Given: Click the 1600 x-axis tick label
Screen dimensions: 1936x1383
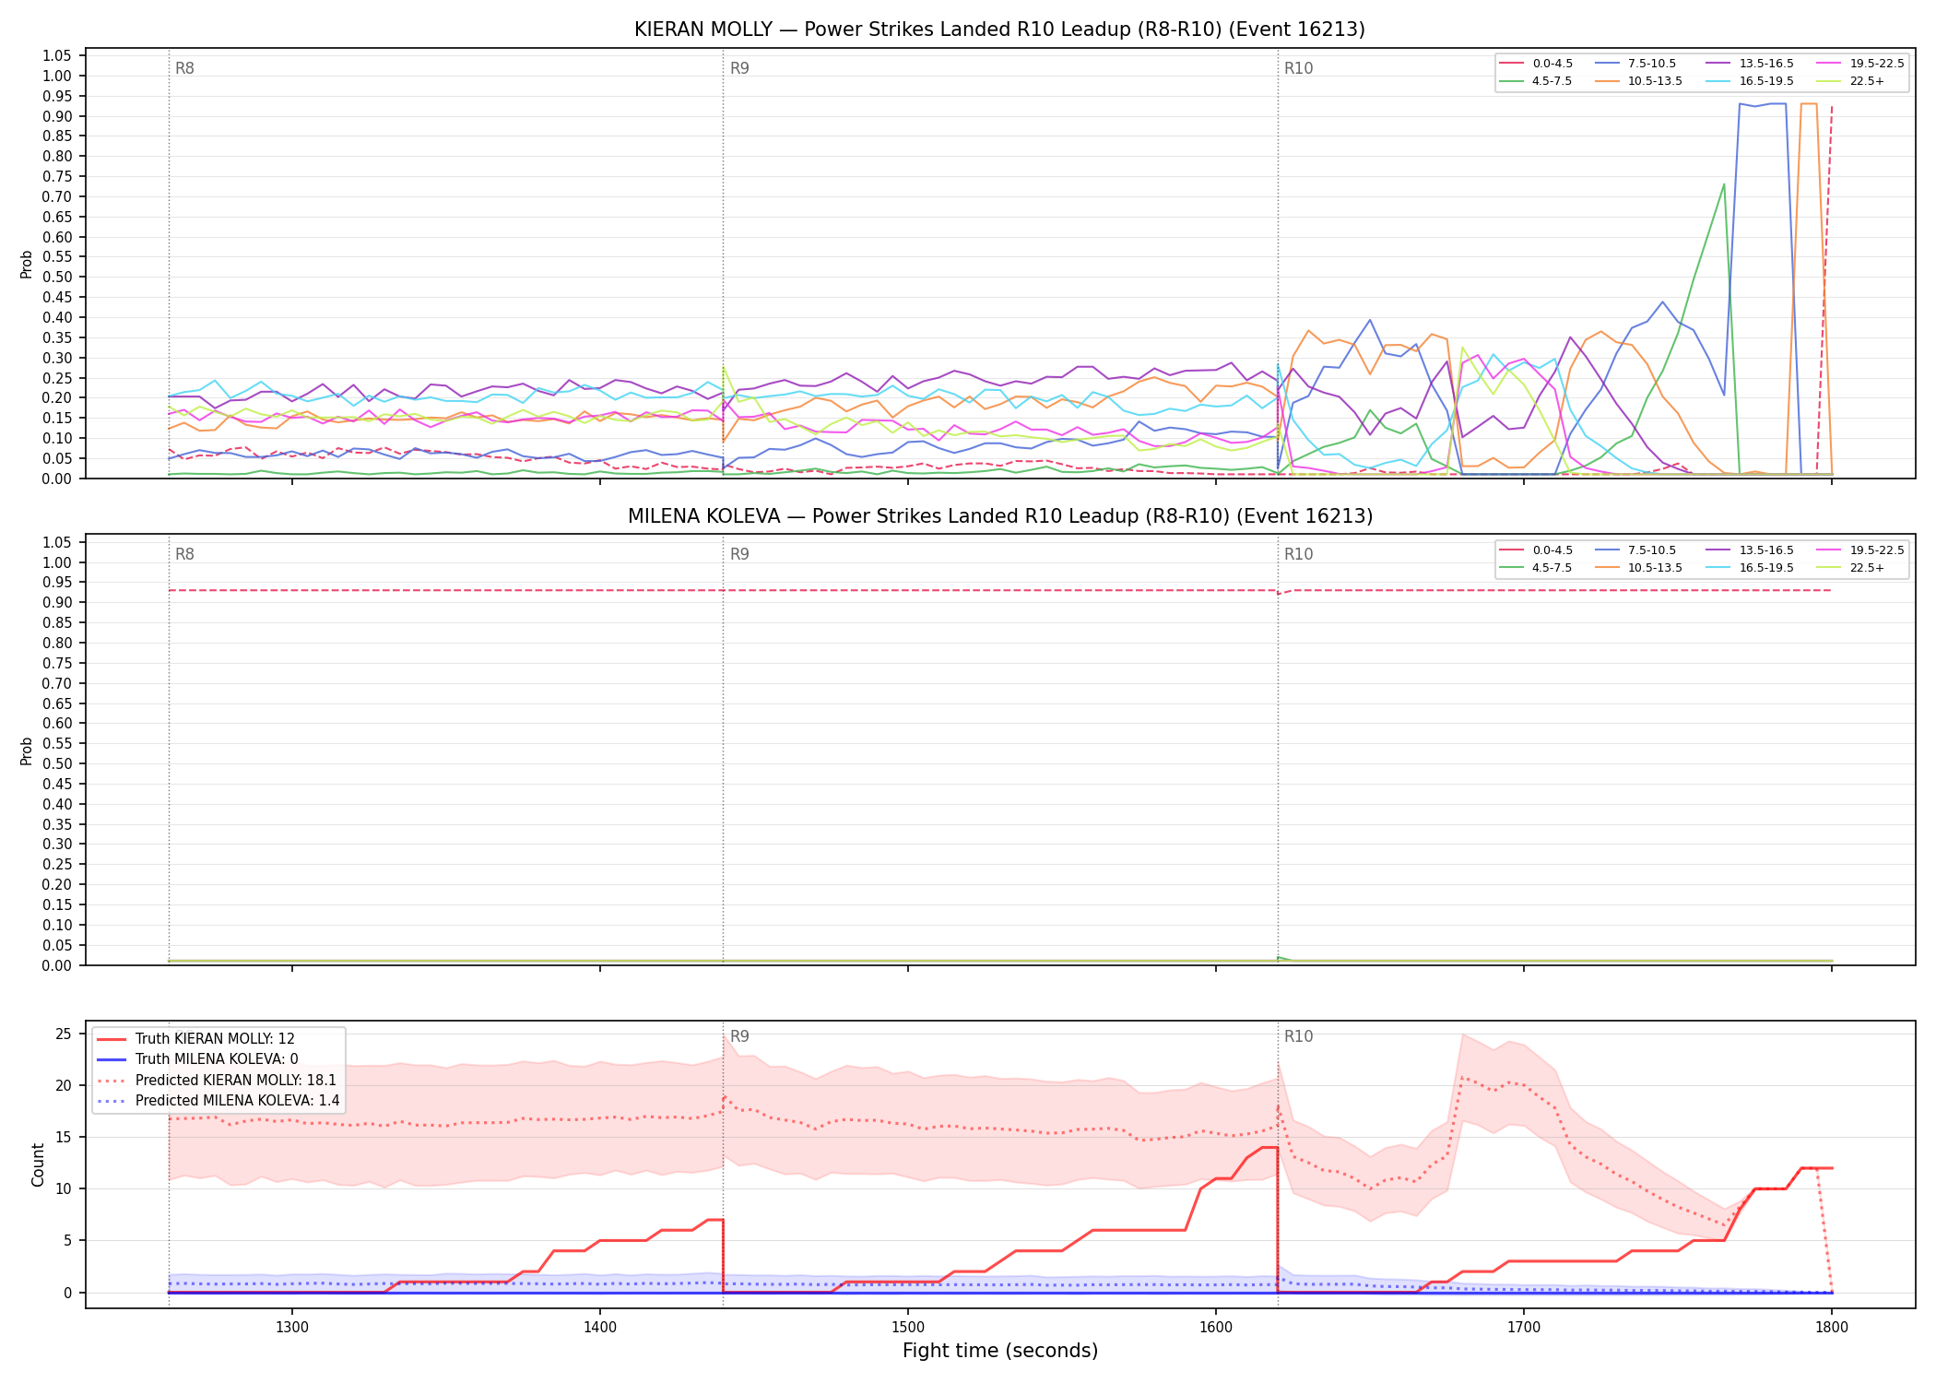Looking at the screenshot, I should (1216, 1327).
